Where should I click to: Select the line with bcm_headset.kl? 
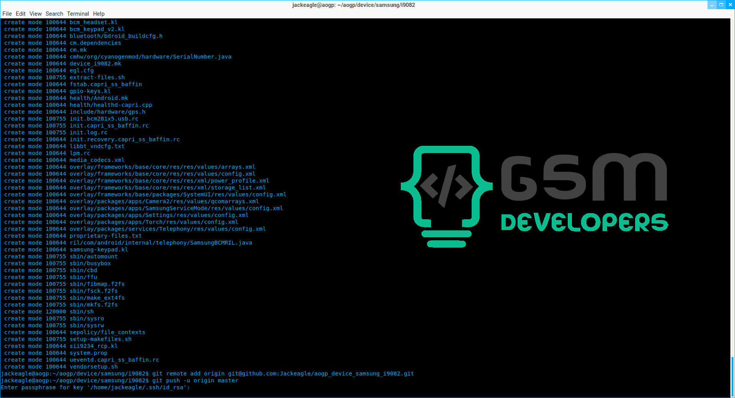coord(61,23)
